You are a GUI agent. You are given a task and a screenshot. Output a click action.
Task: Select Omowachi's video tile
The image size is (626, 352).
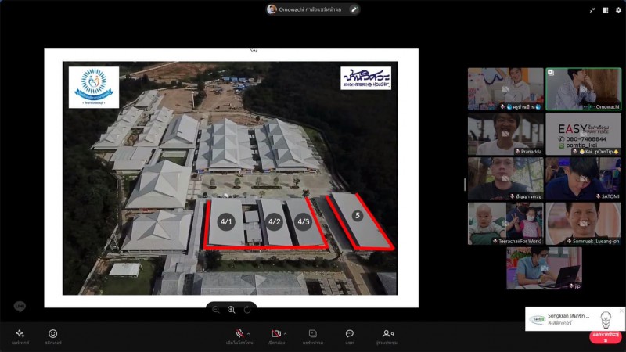click(x=583, y=89)
